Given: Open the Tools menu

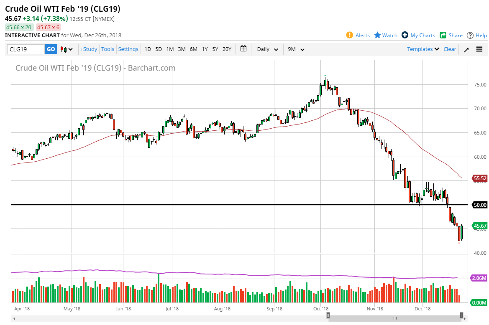Looking at the screenshot, I should click(x=108, y=49).
